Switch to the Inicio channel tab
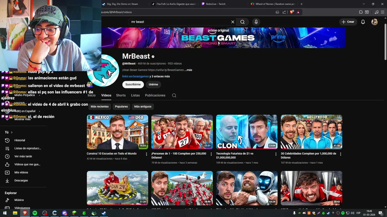387x217 pixels. point(92,95)
